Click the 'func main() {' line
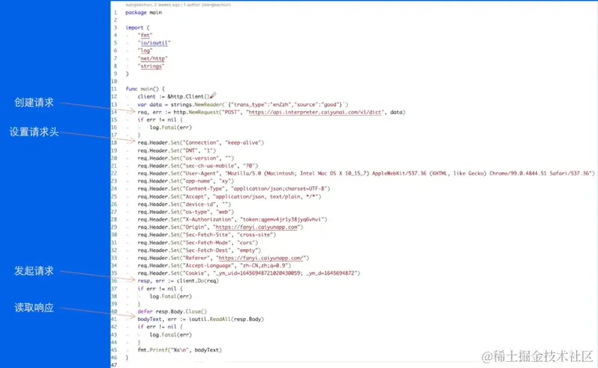Viewport: 598px width, 368px height. coord(145,88)
